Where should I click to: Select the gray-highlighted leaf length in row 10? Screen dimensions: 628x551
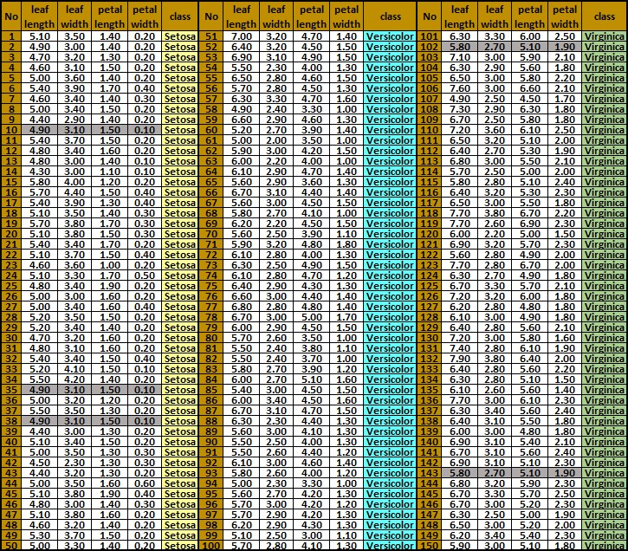39,129
